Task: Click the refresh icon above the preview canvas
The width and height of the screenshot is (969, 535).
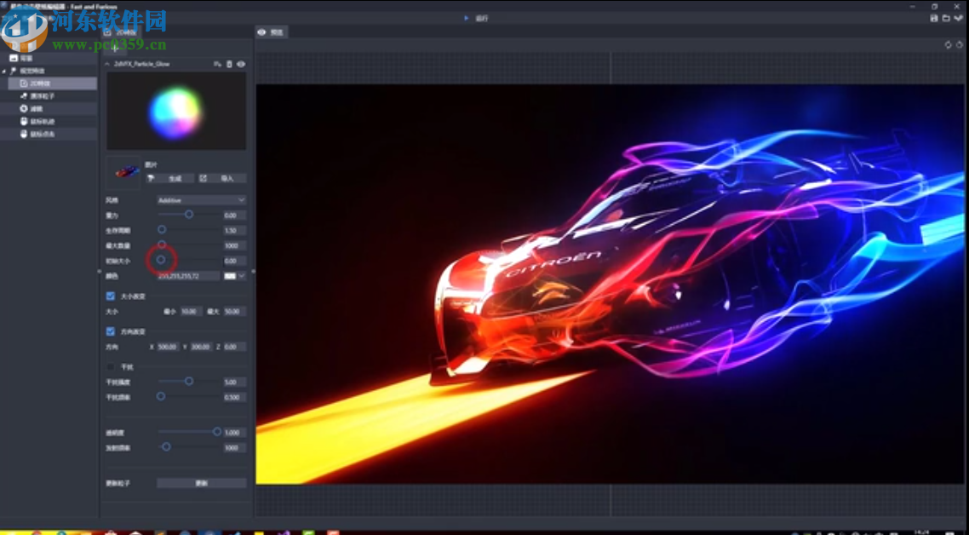Action: click(x=948, y=45)
